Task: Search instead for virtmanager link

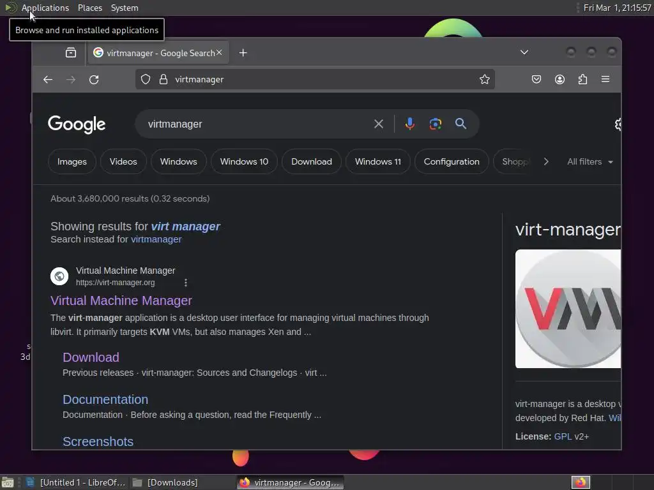Action: pyautogui.click(x=156, y=239)
